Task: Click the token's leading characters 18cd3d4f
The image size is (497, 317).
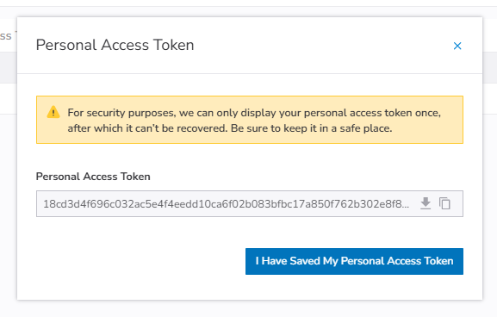Action: 64,204
